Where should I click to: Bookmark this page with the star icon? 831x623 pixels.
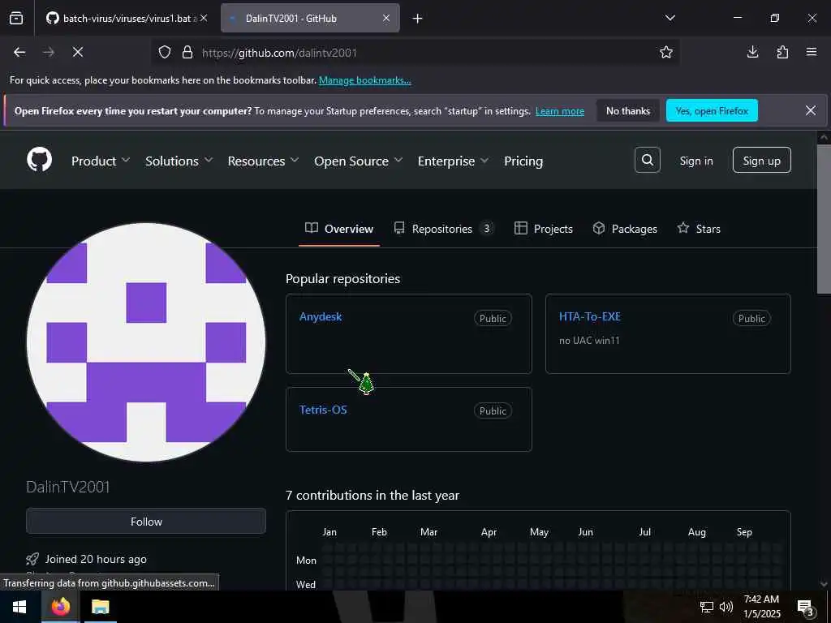pos(665,52)
